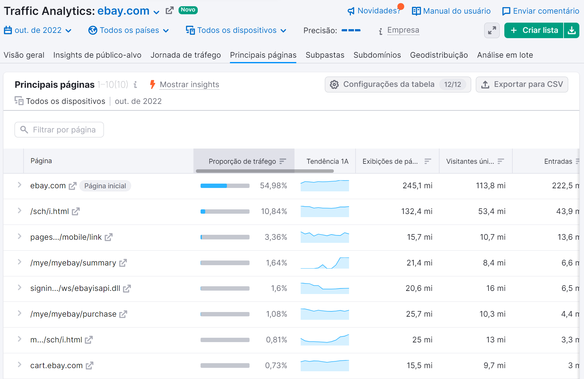The height and width of the screenshot is (379, 584).
Task: Click the magnifier icon in page filter
Action: pos(24,130)
